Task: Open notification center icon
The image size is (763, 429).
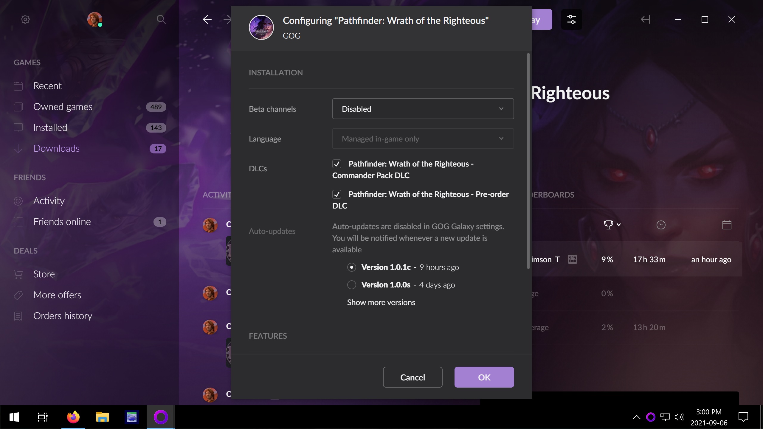Action: coord(743,417)
